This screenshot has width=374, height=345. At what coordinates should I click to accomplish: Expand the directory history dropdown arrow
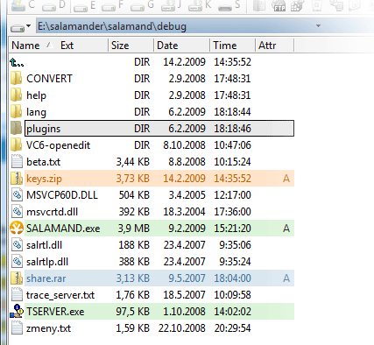[318, 26]
